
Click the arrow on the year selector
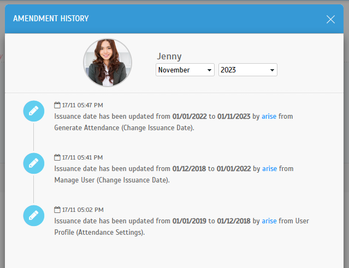click(x=272, y=70)
